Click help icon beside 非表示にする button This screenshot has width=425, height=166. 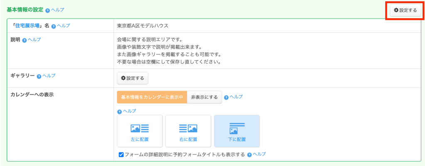[x=226, y=97]
